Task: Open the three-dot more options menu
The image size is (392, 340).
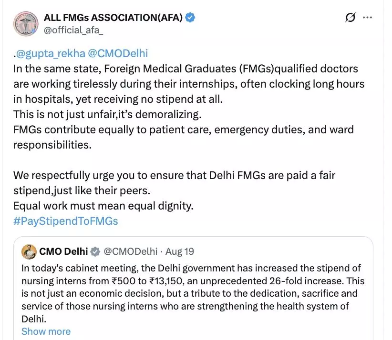Action: pos(368,18)
